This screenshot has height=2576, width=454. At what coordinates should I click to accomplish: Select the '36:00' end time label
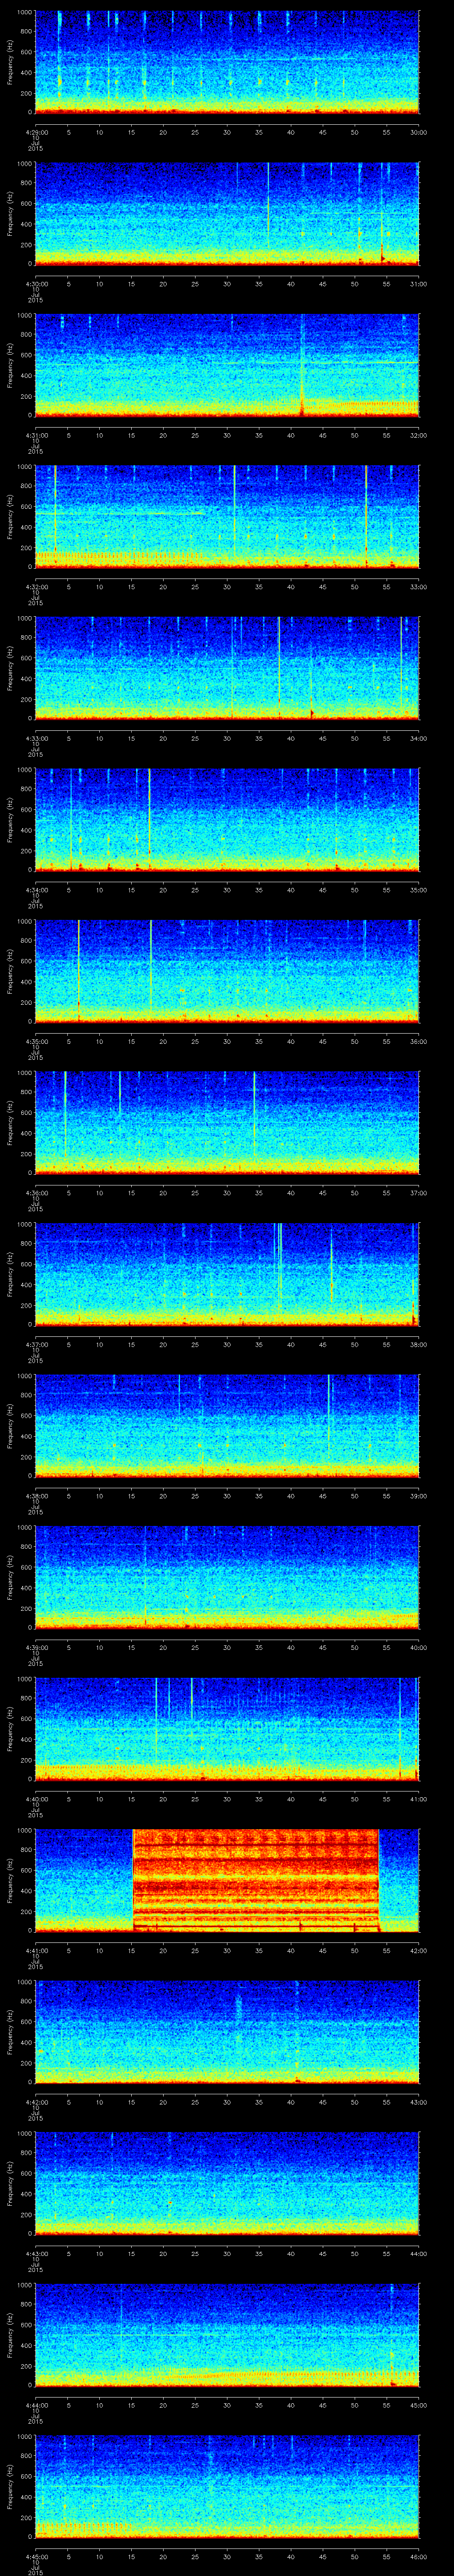(x=418, y=1041)
